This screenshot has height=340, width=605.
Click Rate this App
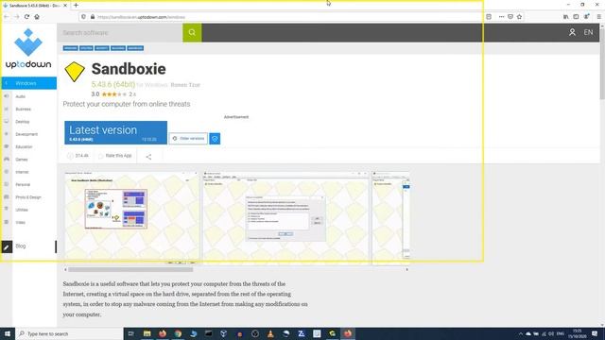pyautogui.click(x=115, y=156)
